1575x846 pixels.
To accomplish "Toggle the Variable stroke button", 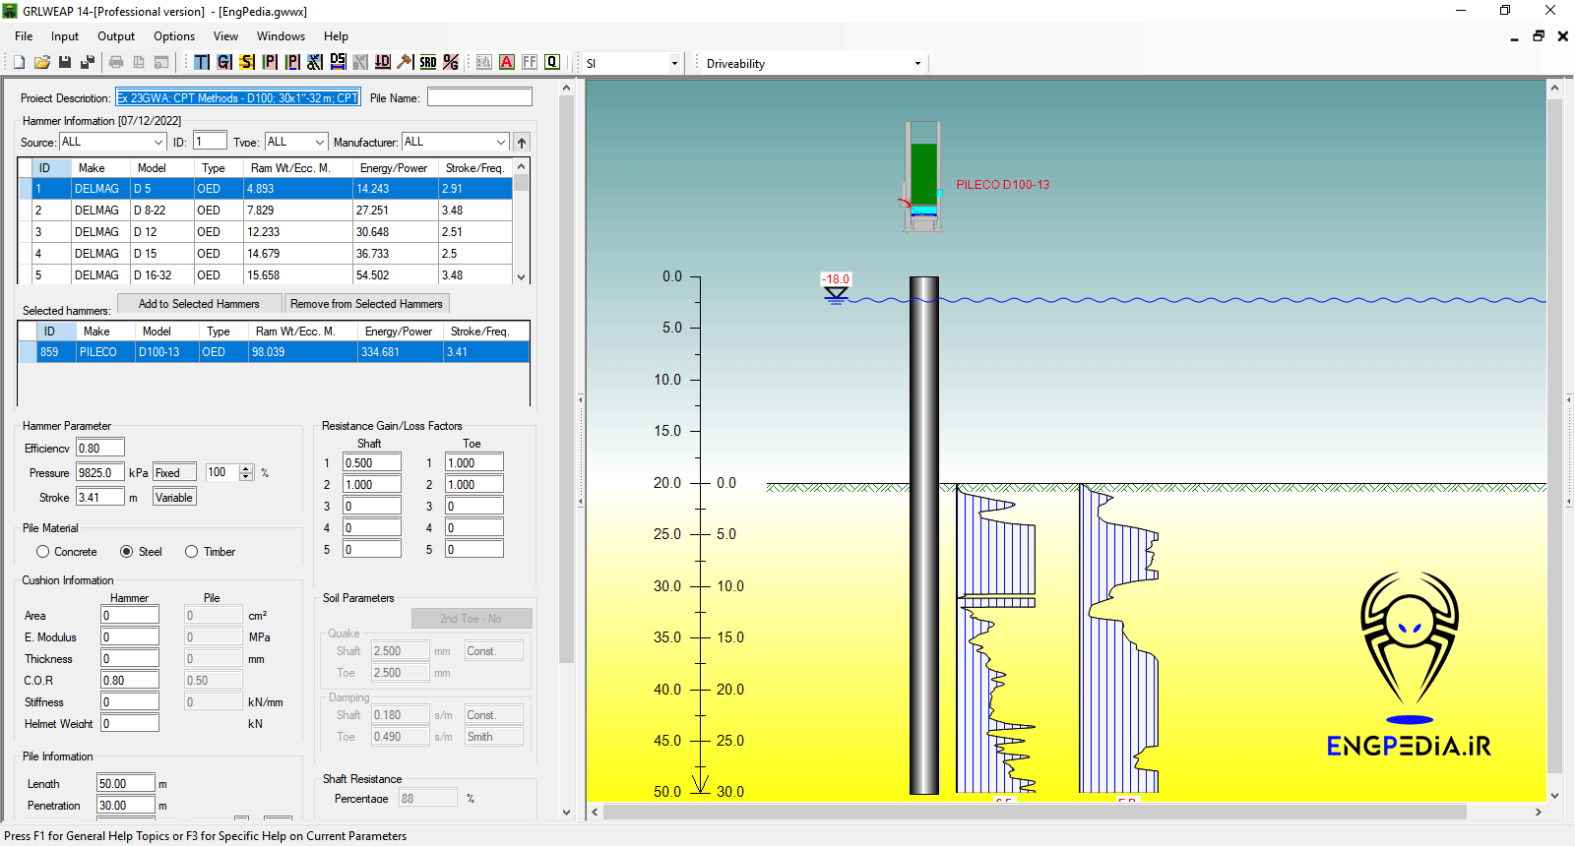I will point(174,498).
